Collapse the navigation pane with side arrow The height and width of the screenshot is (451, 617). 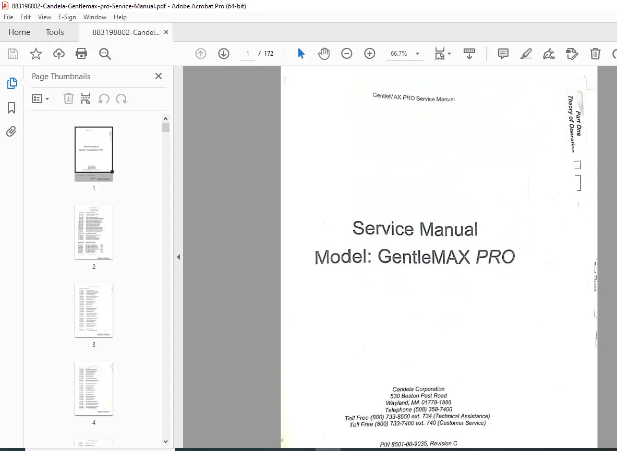point(178,257)
